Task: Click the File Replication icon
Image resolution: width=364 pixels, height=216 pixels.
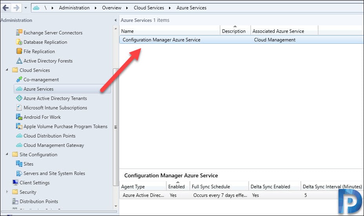Action: (x=19, y=51)
